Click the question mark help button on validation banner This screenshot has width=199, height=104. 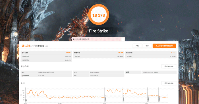point(123,39)
